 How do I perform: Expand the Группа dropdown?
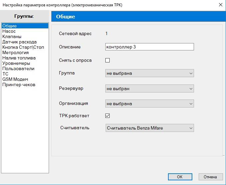pyautogui.click(x=150, y=73)
